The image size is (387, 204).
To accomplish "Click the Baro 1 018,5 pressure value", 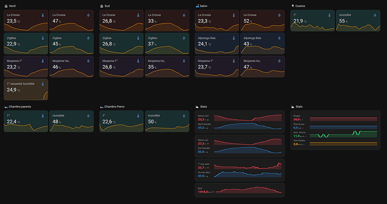I will click(203, 192).
